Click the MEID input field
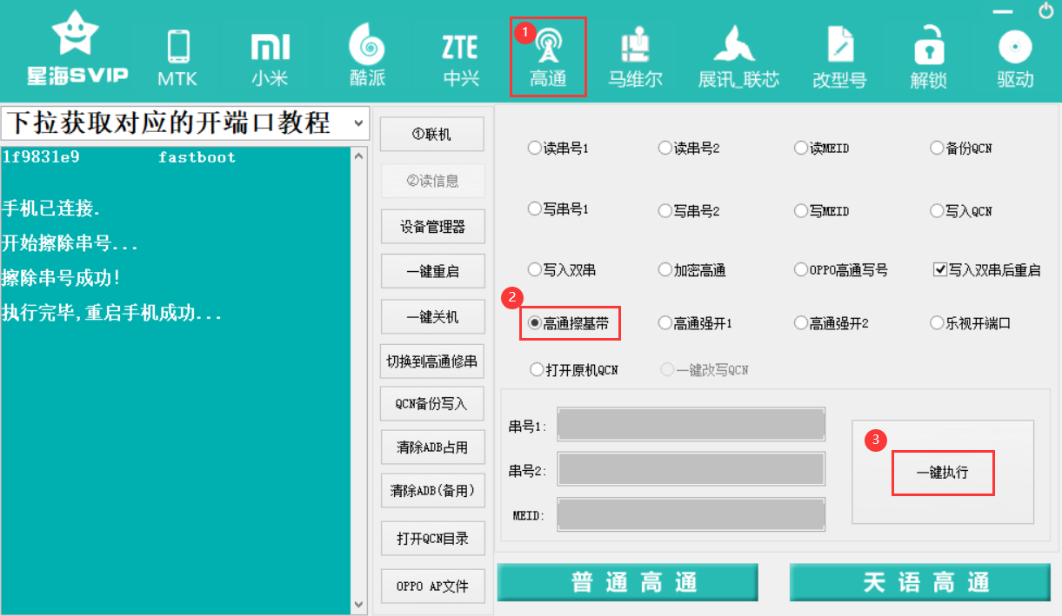Screen dimensions: 1062x616 [x=691, y=514]
